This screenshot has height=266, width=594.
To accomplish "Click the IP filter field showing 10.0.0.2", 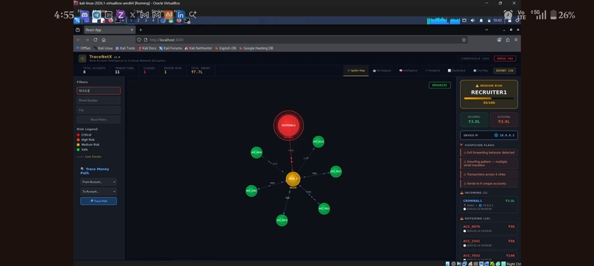I will [x=99, y=91].
